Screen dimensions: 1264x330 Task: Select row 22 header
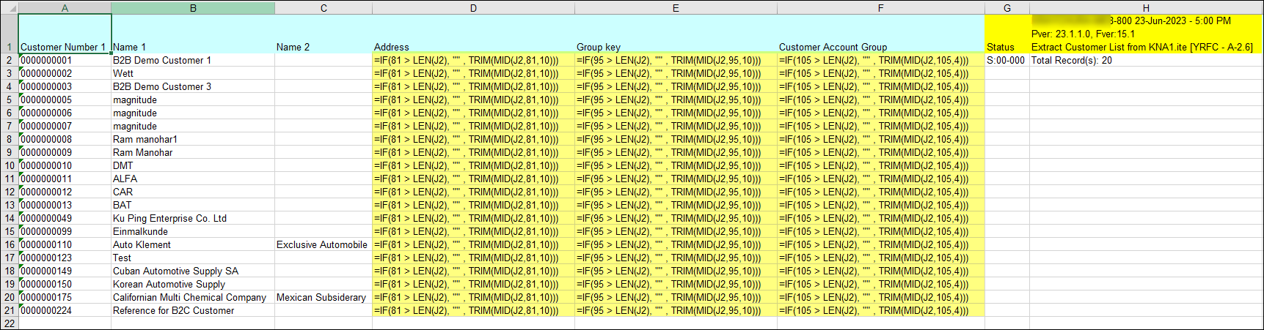pos(10,323)
